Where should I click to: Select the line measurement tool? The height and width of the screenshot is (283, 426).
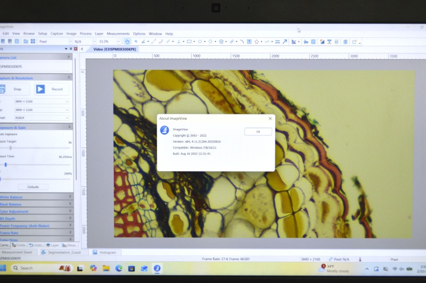153,41
